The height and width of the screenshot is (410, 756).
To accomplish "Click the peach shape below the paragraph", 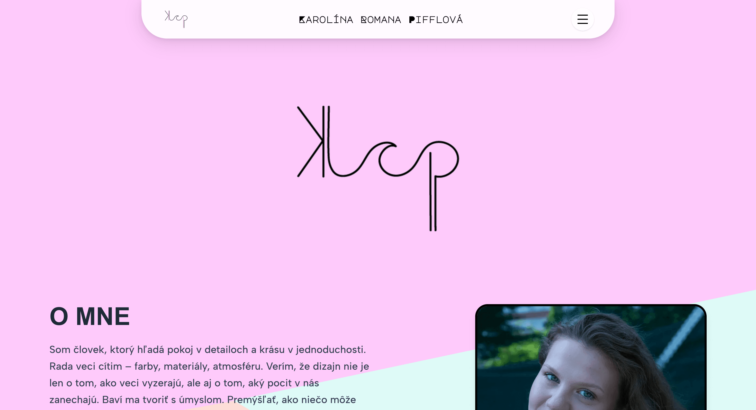I will pos(219,407).
